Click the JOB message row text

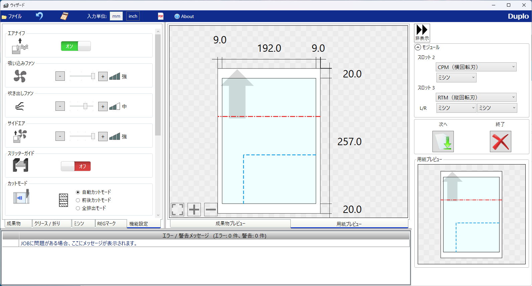[80, 243]
